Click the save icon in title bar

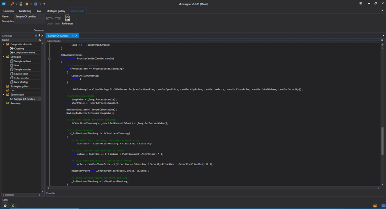[x=21, y=4]
